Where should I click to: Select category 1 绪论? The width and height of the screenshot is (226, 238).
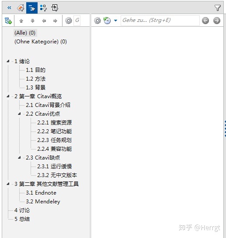pyautogui.click(x=22, y=61)
